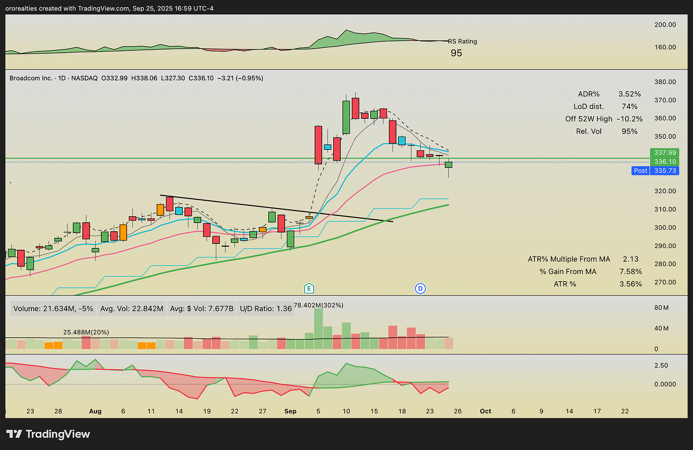Click the low value L327.30
Image resolution: width=693 pixels, height=450 pixels.
coord(173,78)
